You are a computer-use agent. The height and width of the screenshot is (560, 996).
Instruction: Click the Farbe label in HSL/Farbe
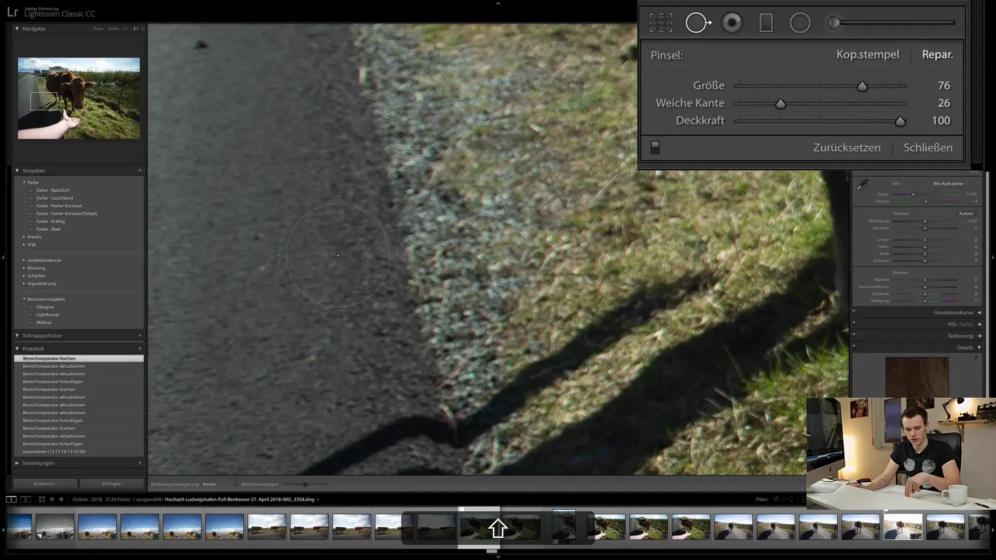click(966, 324)
